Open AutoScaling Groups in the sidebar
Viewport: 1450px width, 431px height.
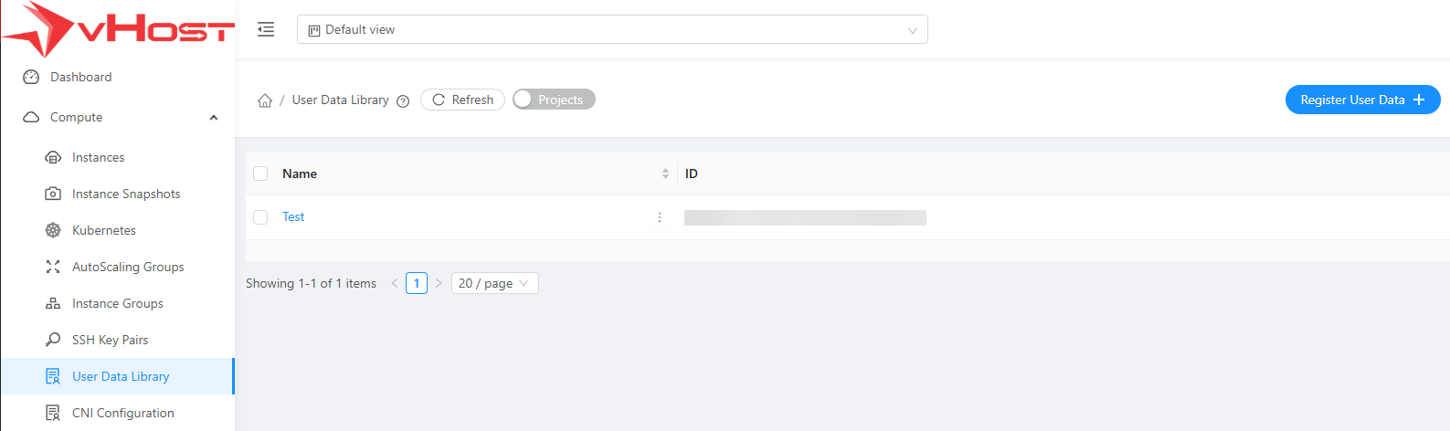click(x=128, y=267)
